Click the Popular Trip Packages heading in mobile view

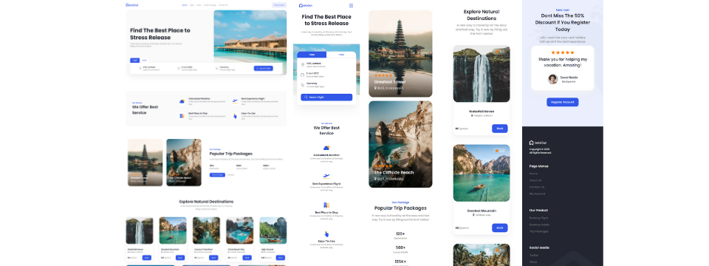(x=400, y=208)
